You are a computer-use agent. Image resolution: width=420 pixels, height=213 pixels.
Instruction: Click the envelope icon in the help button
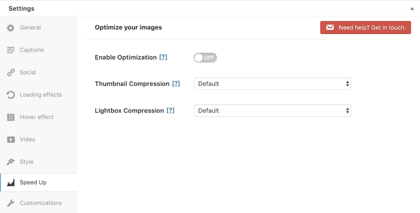click(x=330, y=28)
